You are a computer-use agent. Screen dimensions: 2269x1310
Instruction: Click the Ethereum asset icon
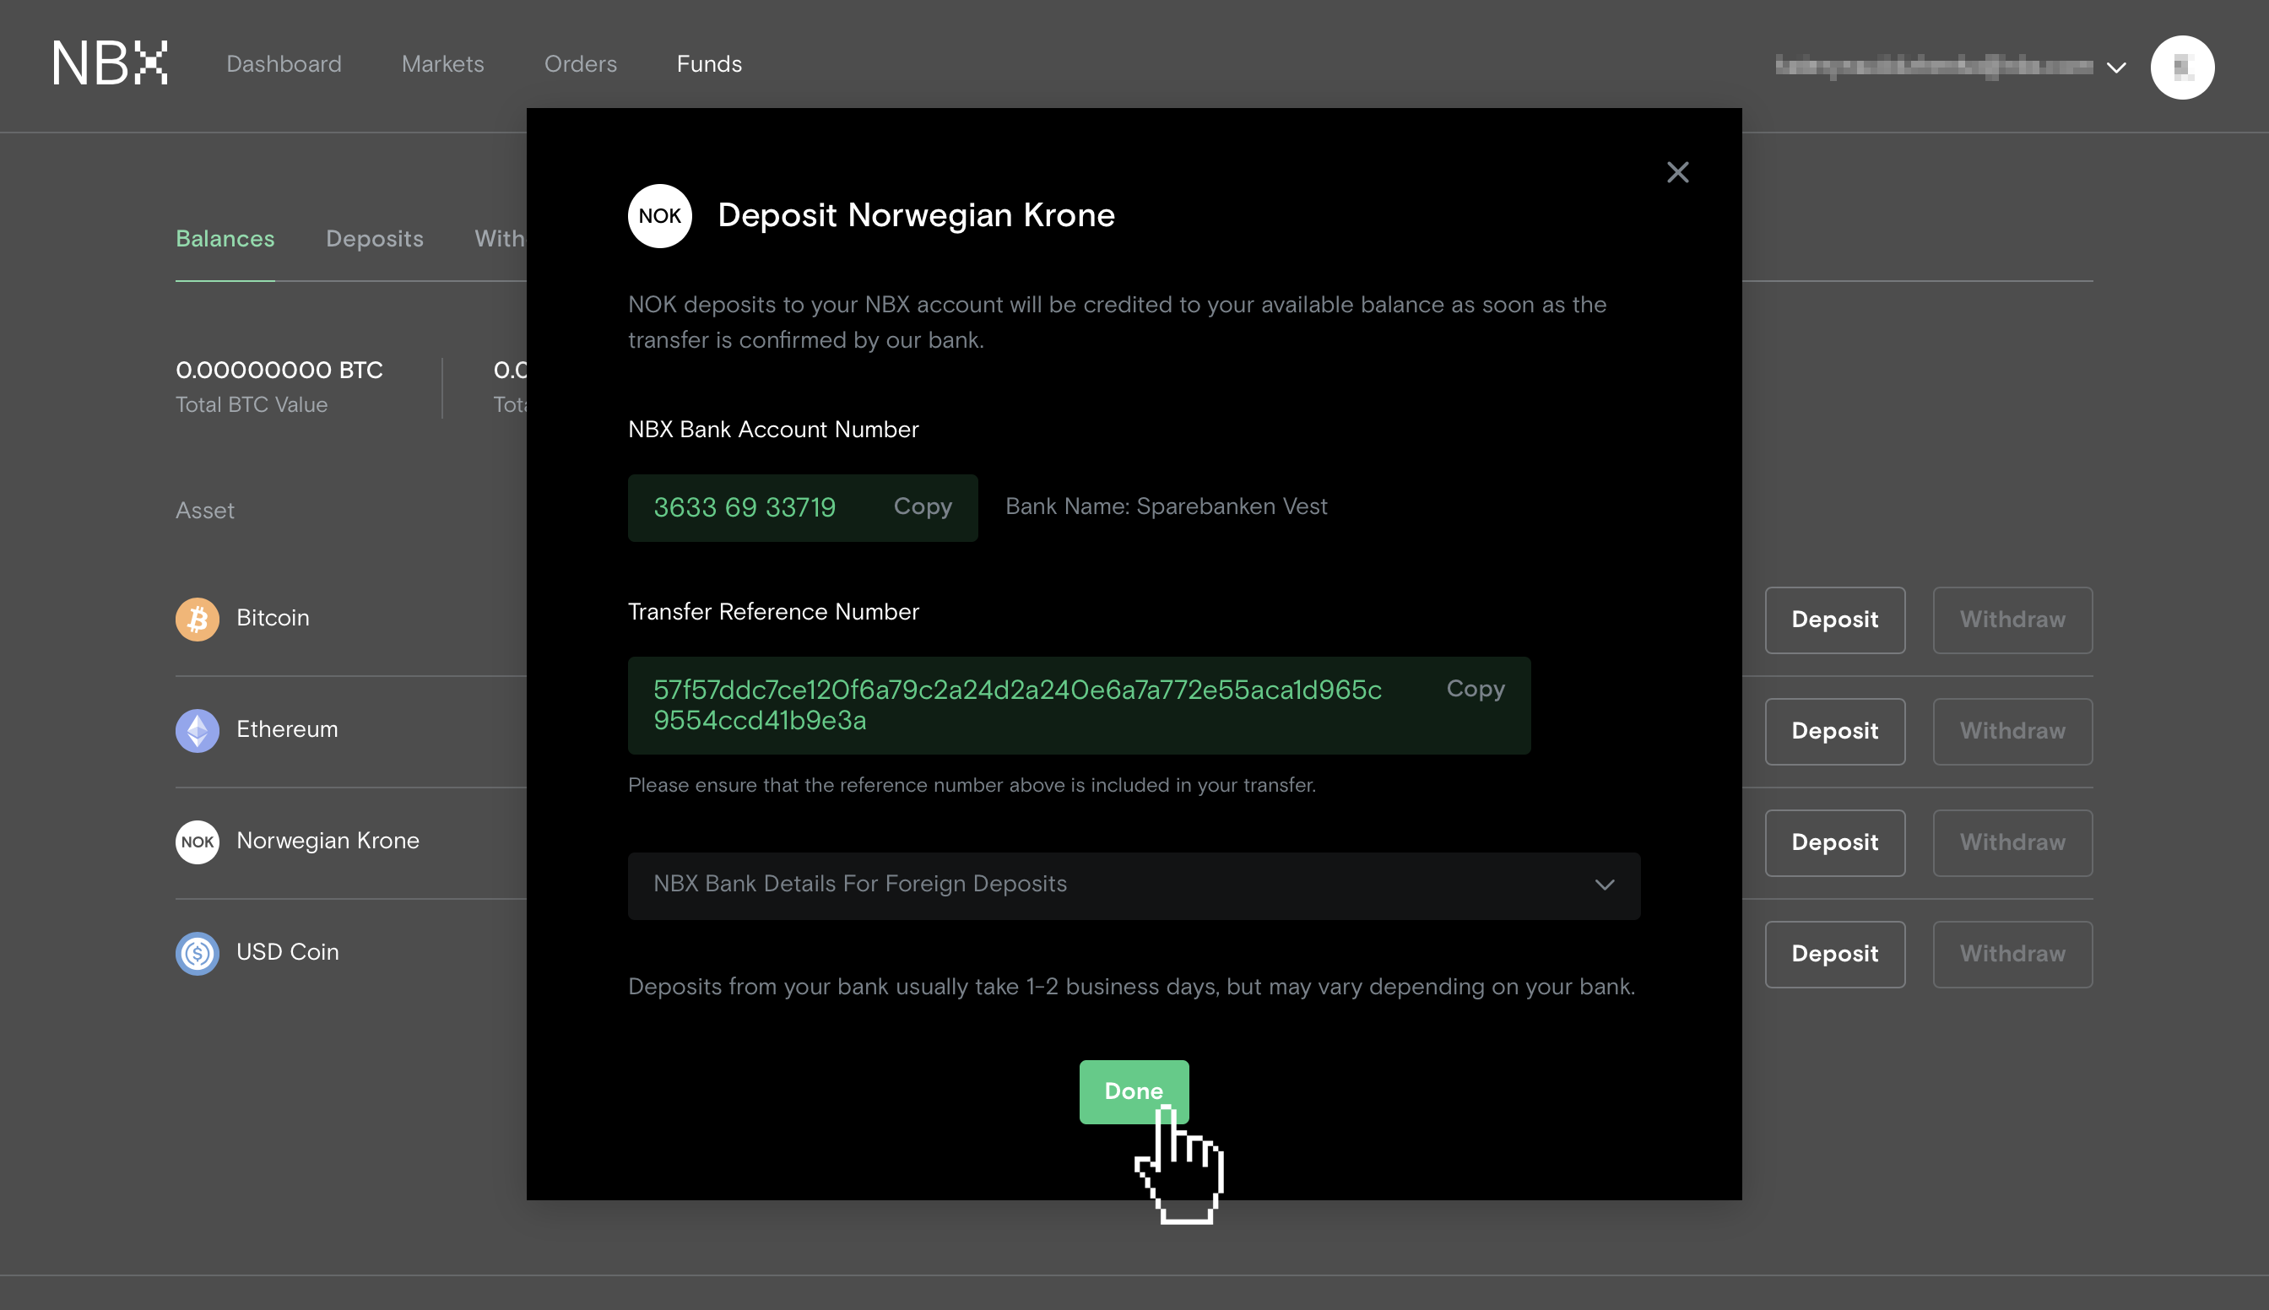click(x=197, y=729)
